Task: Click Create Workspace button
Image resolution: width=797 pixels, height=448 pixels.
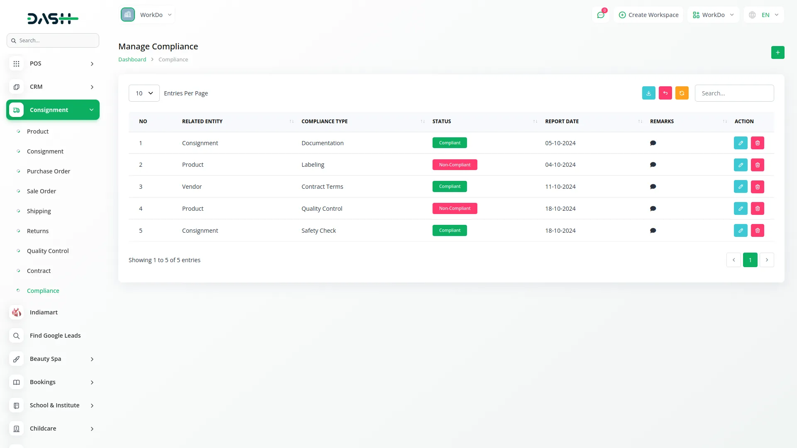Action: coord(648,15)
